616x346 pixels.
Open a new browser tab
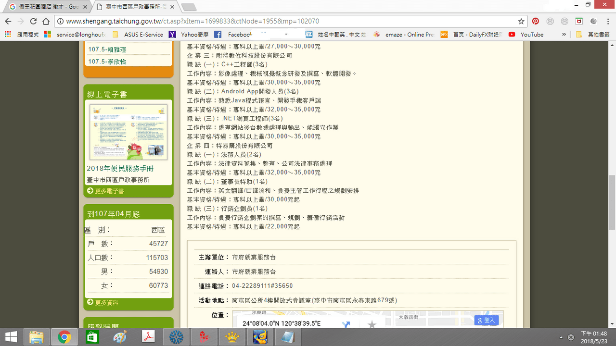(x=188, y=7)
